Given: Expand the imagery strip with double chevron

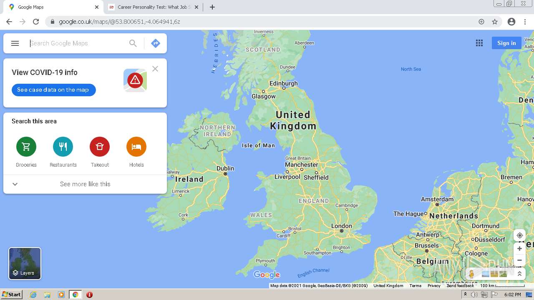Looking at the screenshot, I should 519,274.
